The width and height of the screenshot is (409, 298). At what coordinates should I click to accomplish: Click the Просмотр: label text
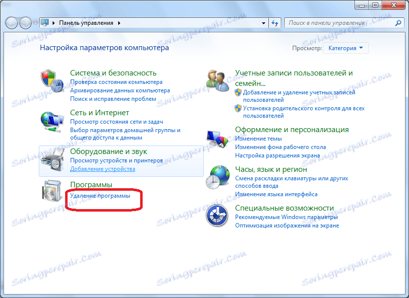307,48
